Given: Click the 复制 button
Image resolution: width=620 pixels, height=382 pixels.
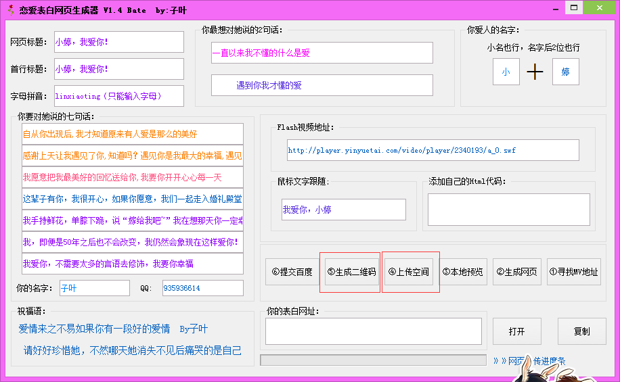Looking at the screenshot, I should pyautogui.click(x=581, y=331).
